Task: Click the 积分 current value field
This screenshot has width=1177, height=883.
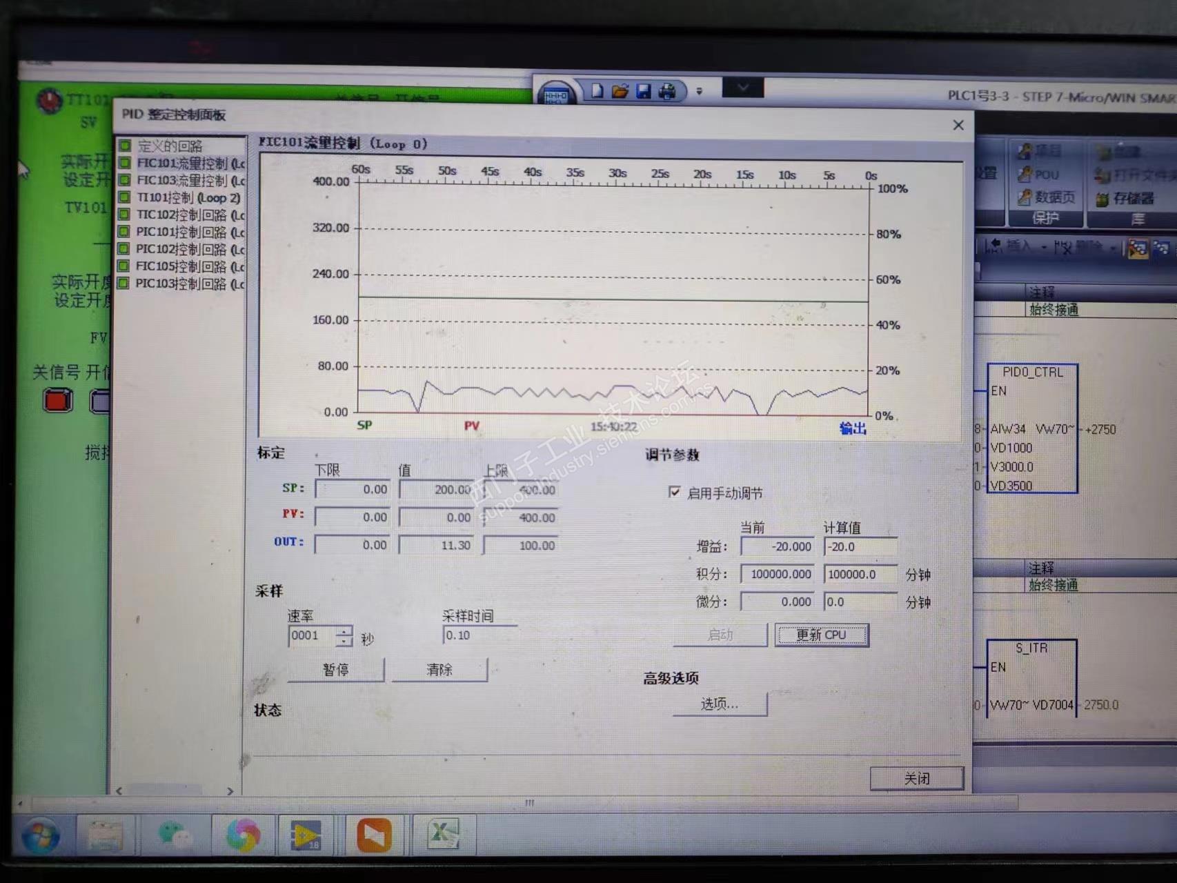Action: (778, 574)
